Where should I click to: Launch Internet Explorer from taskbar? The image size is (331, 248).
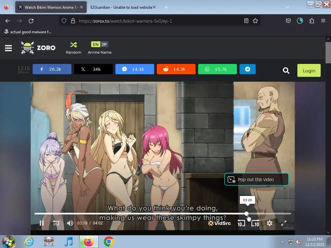pos(29,242)
